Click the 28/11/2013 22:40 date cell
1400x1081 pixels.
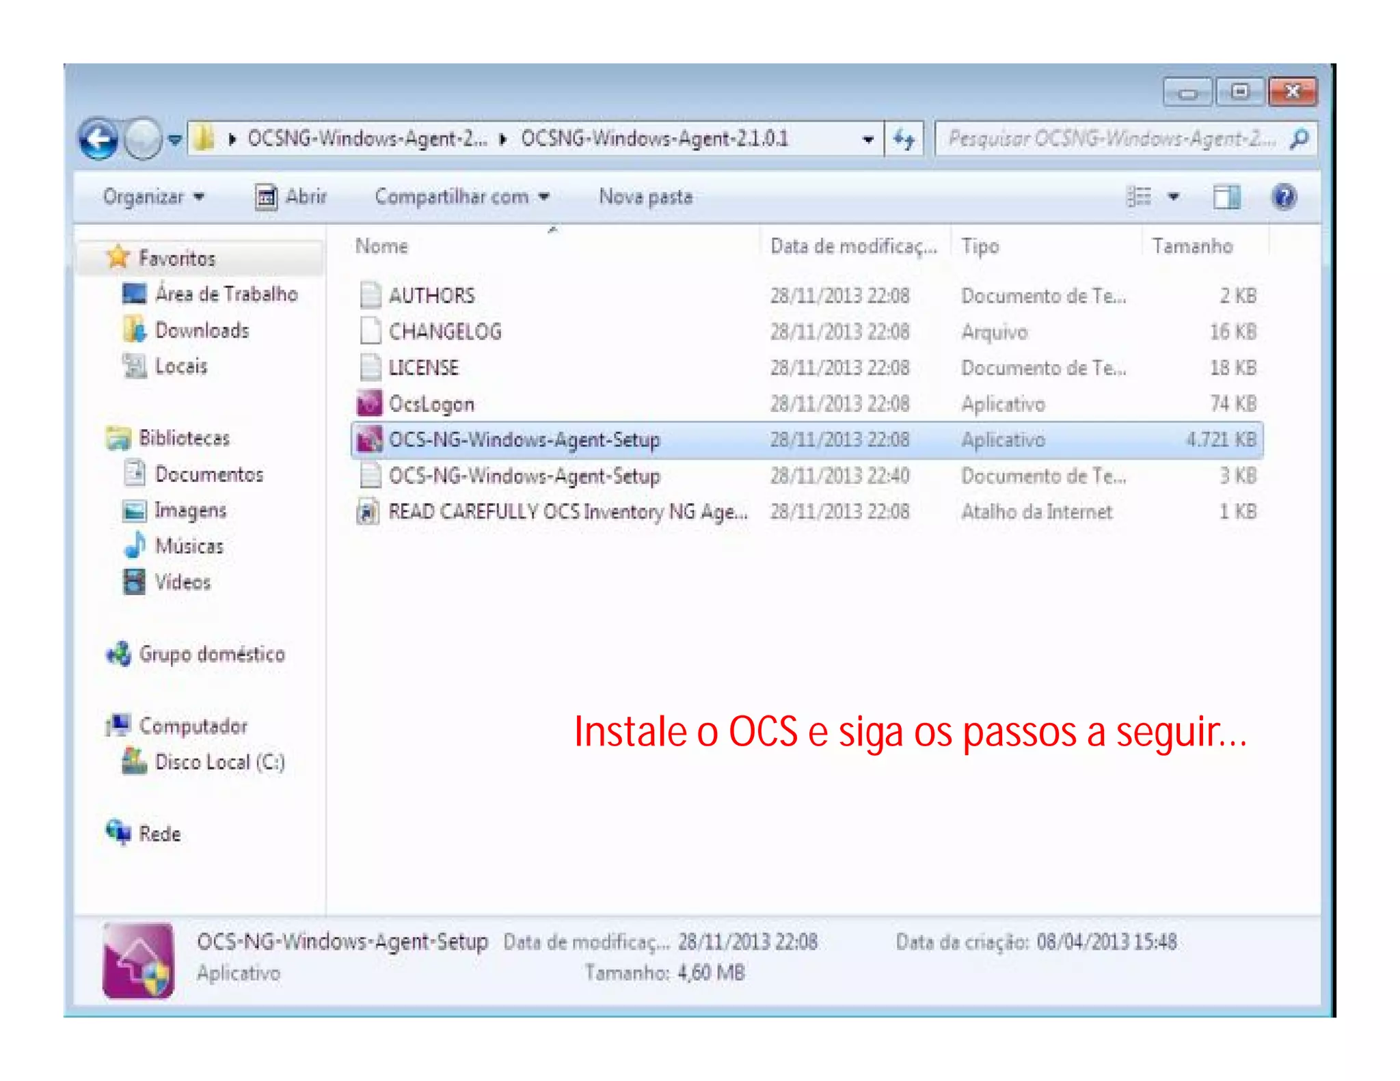(x=840, y=476)
